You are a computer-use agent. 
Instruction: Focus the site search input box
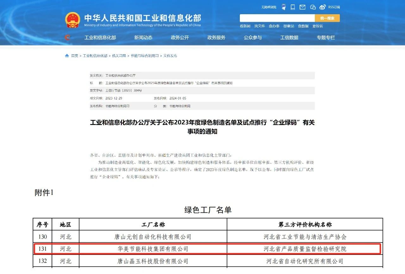277,18
